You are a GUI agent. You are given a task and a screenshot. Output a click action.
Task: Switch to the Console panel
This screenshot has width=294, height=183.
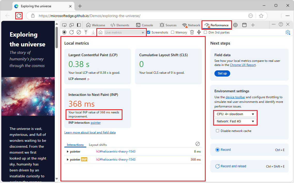144,25
